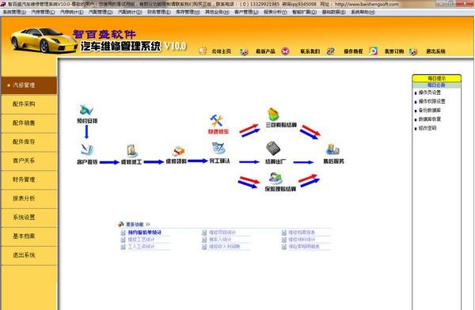475x310 pixels.
Task: Open the 快速修车 wrench icon
Action: click(x=217, y=120)
